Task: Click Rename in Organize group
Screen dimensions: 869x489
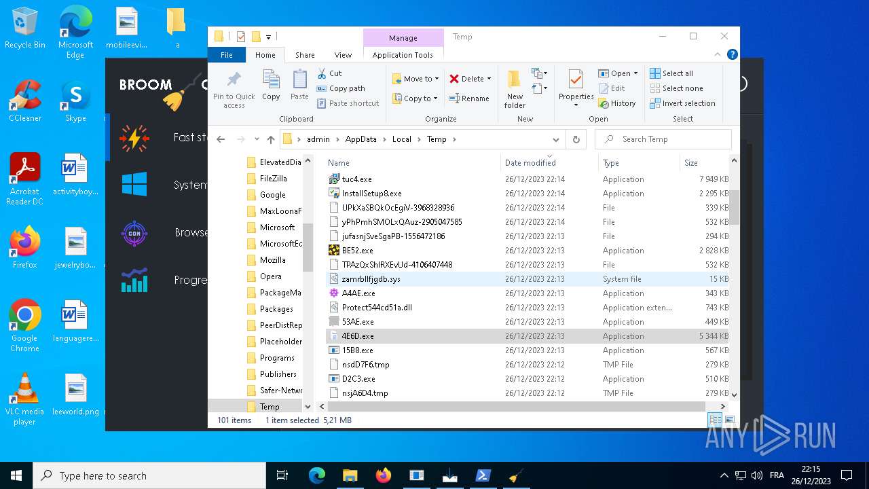Action: [468, 98]
